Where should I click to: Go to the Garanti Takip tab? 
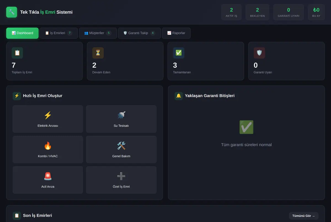point(139,33)
